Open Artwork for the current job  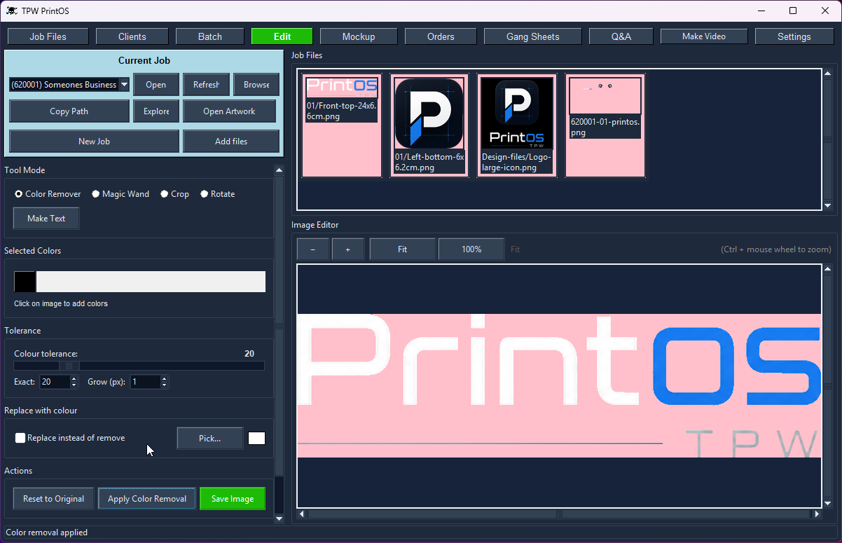[x=229, y=111]
